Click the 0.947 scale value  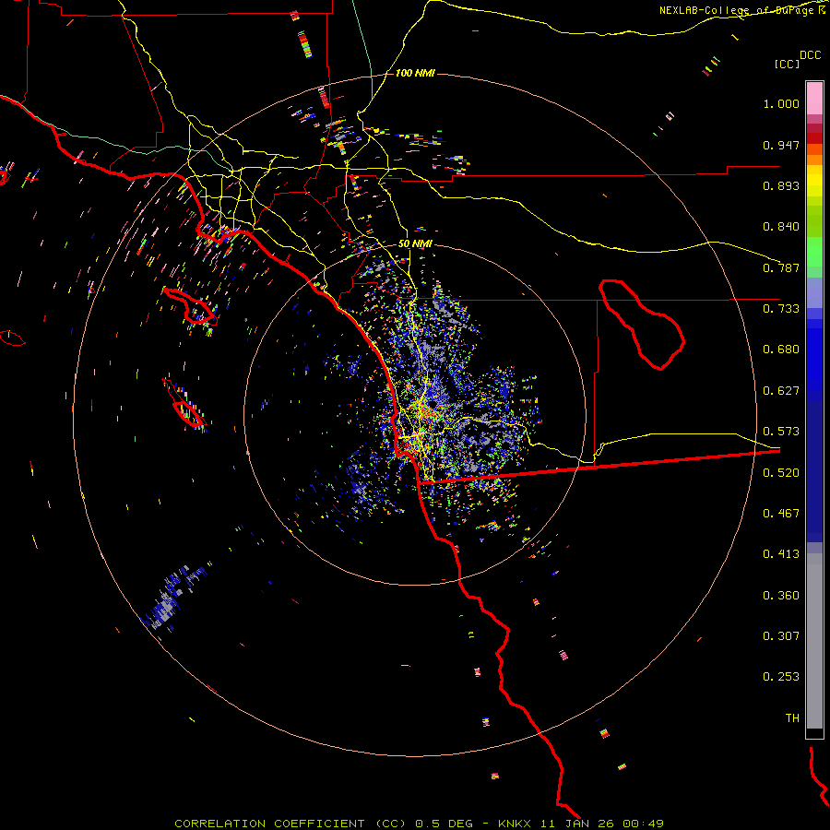[x=781, y=145]
